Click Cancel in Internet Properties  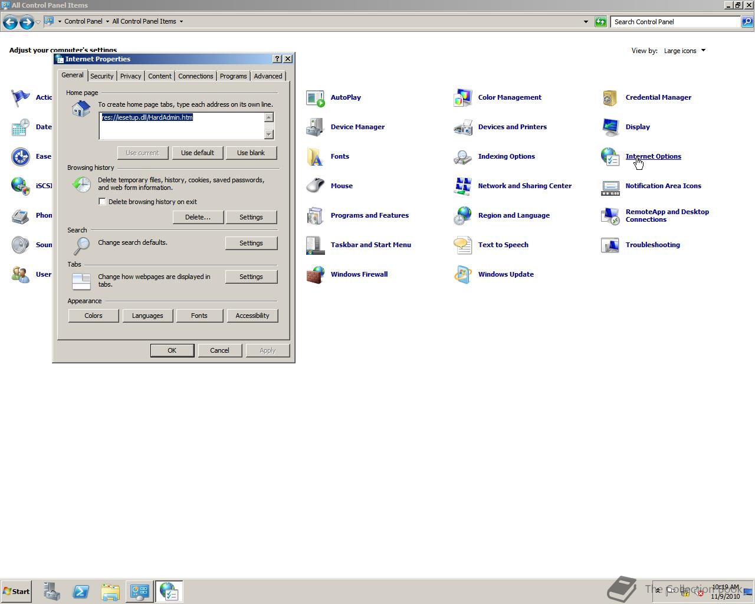coord(219,350)
